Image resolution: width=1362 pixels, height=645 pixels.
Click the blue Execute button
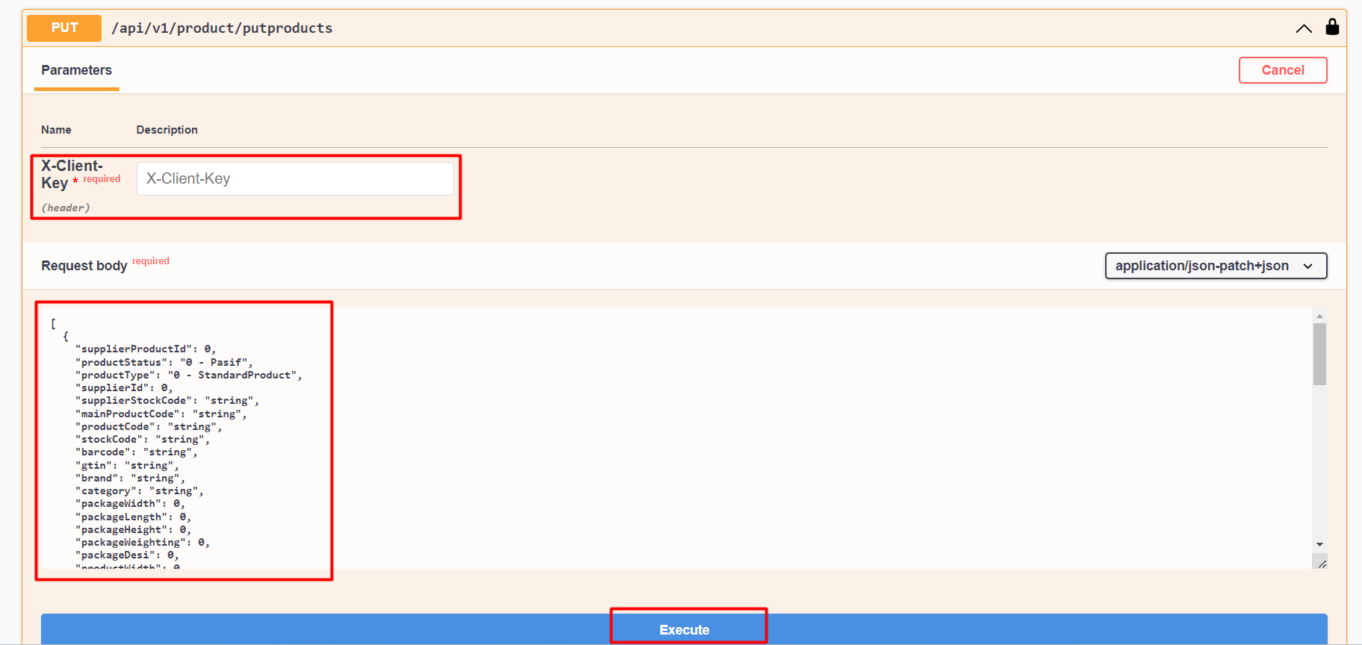tap(684, 629)
